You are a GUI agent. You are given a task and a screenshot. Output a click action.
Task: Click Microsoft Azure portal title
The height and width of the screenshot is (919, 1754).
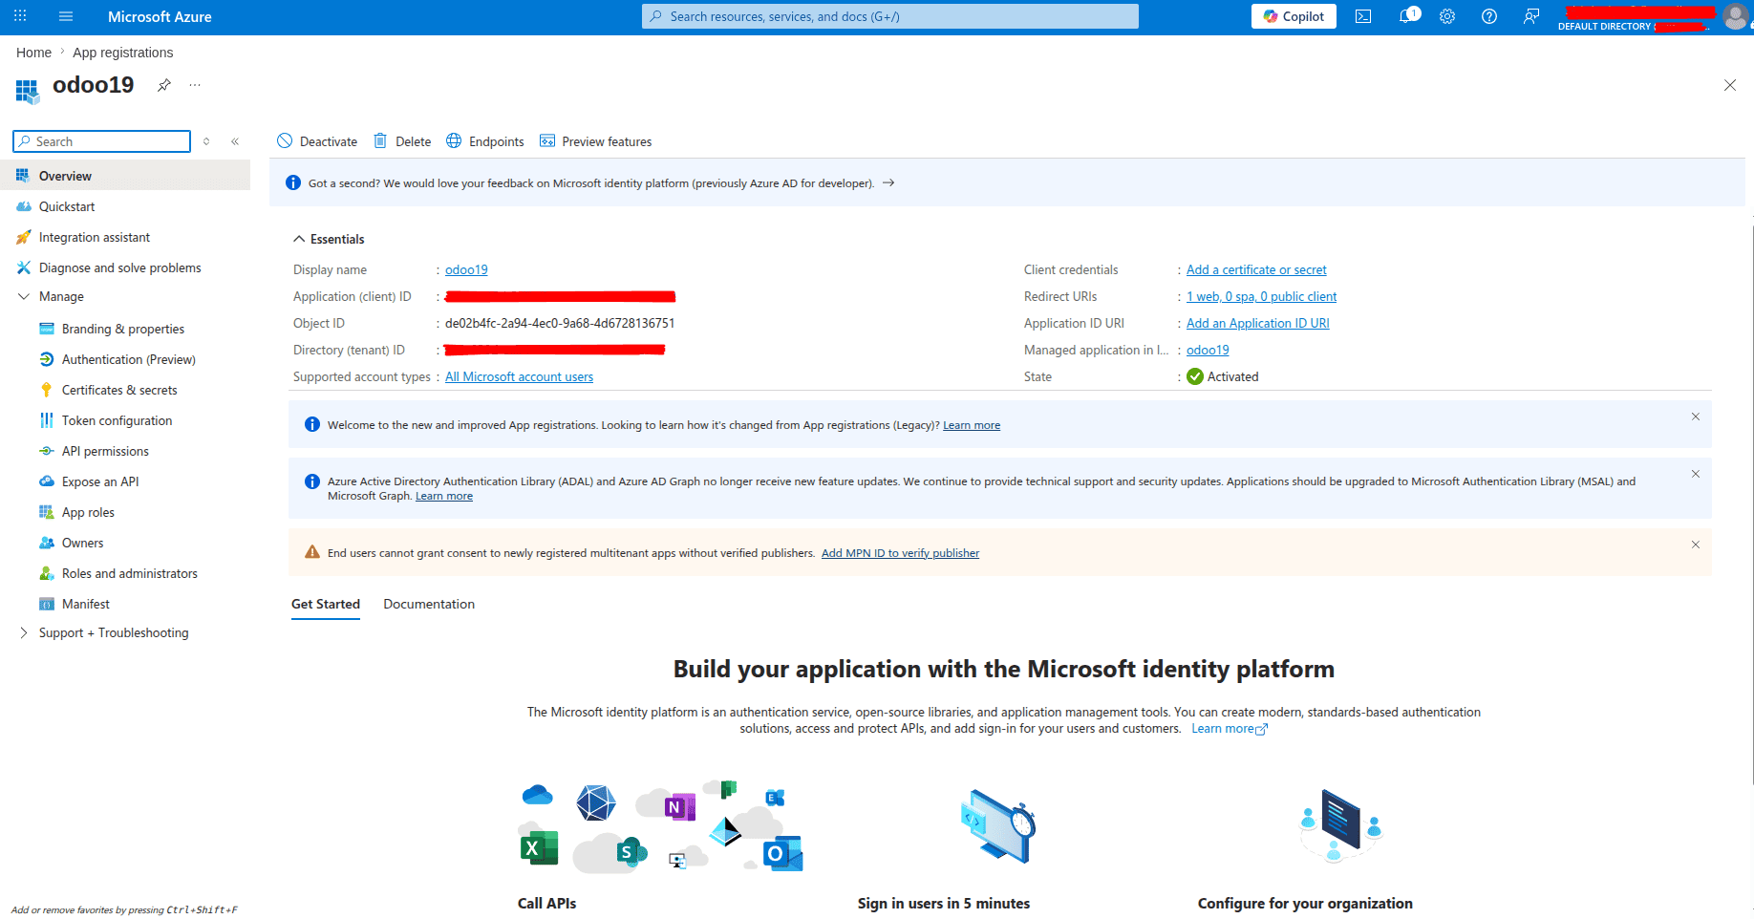[x=160, y=16]
